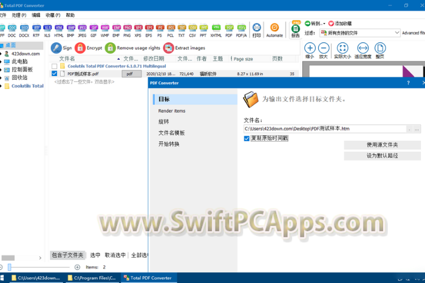
Task: Select 控制面板 in folder tree
Action: click(x=22, y=70)
